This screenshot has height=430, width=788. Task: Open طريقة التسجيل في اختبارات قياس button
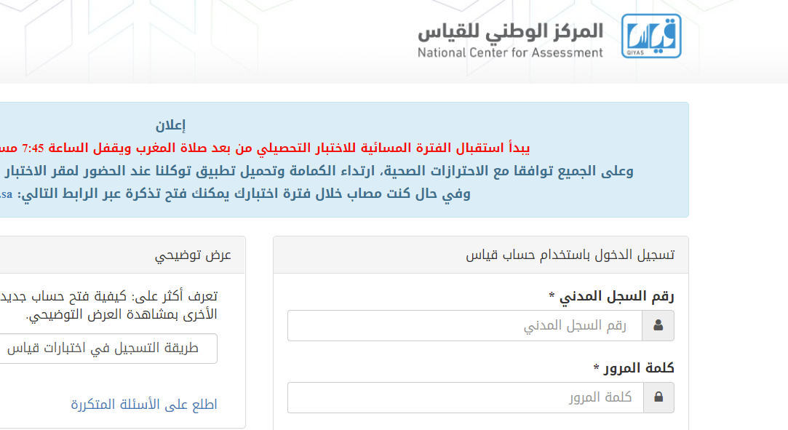pos(108,348)
